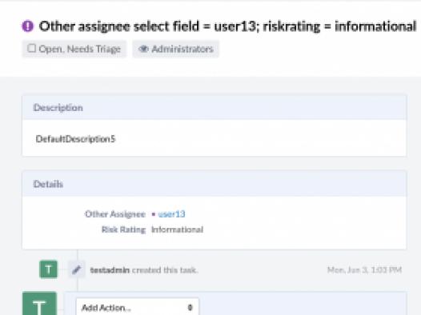Image resolution: width=421 pixels, height=315 pixels.
Task: Click the Other Assignee field label
Action: pos(115,214)
